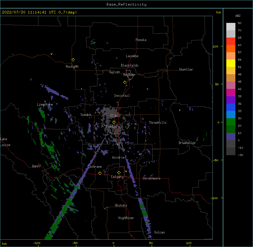Screen dimensions: 253x247
Task: Click the -50 tick on the right axis
Action: pyautogui.click(x=215, y=160)
